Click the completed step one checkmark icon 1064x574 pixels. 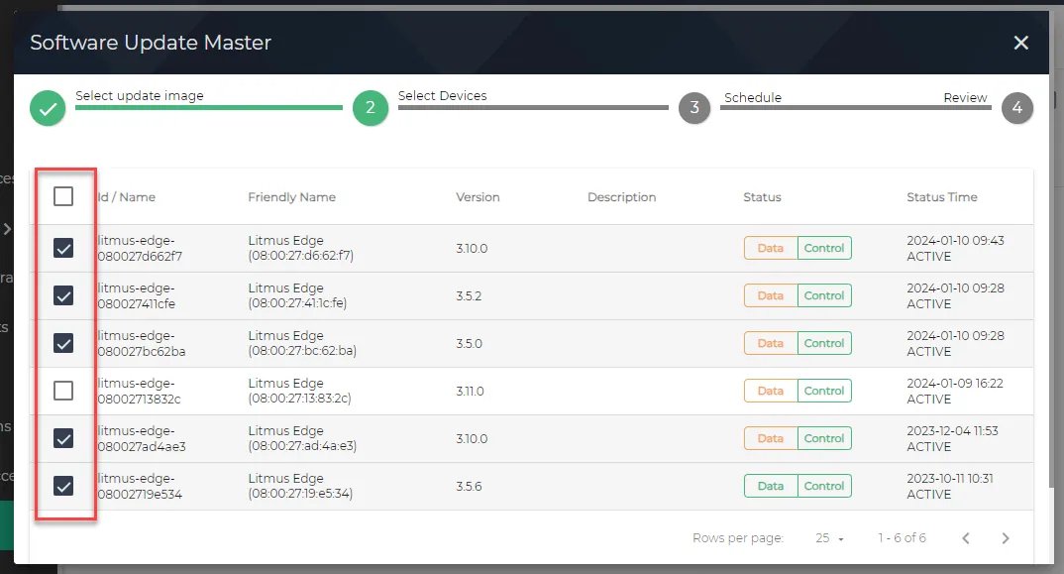point(48,108)
